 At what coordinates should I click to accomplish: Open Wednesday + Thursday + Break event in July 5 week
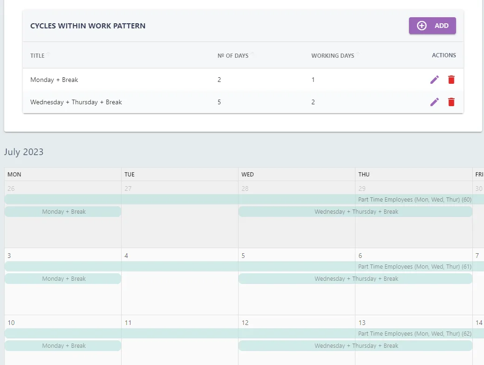[x=355, y=278]
